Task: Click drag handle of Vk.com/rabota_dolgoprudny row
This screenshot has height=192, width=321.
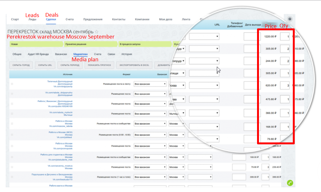Action: (12, 94)
